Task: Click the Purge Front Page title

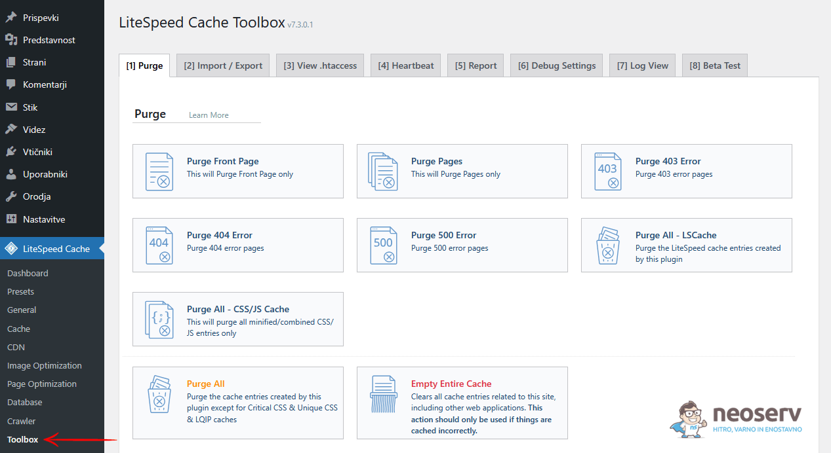Action: [x=223, y=161]
